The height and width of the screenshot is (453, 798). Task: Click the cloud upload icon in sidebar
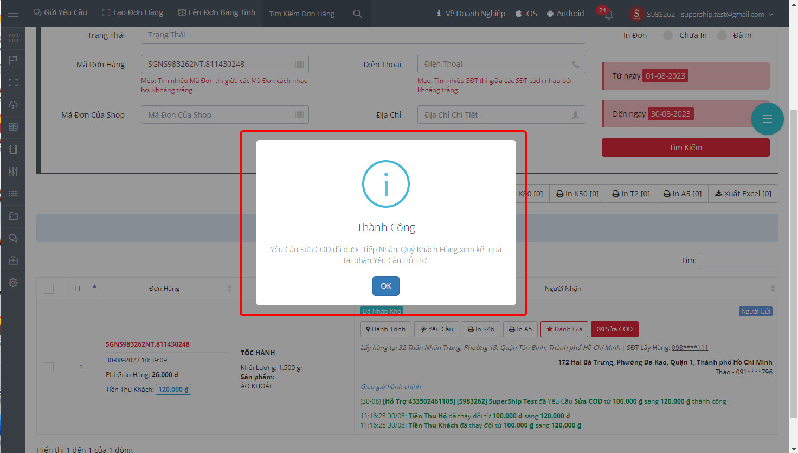coord(13,105)
